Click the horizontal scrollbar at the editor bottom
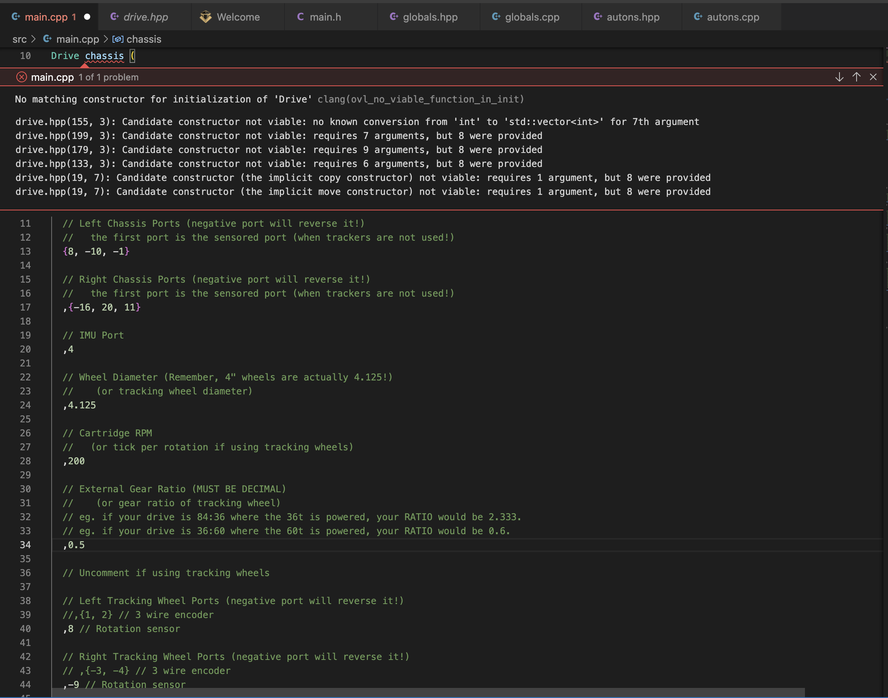The width and height of the screenshot is (888, 698). point(428,693)
